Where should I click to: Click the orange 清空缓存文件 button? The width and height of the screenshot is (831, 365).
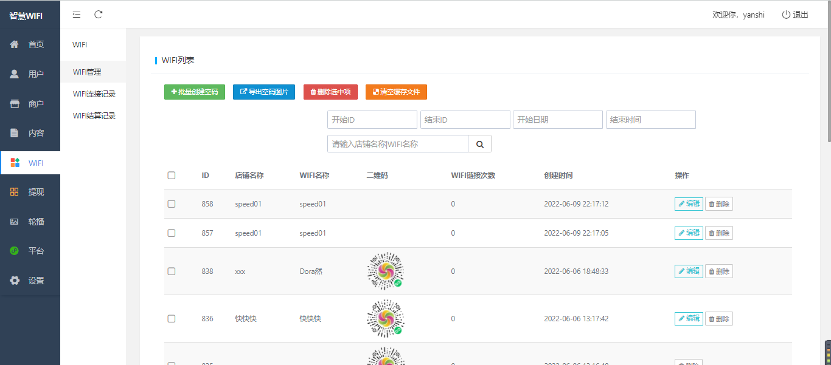396,92
